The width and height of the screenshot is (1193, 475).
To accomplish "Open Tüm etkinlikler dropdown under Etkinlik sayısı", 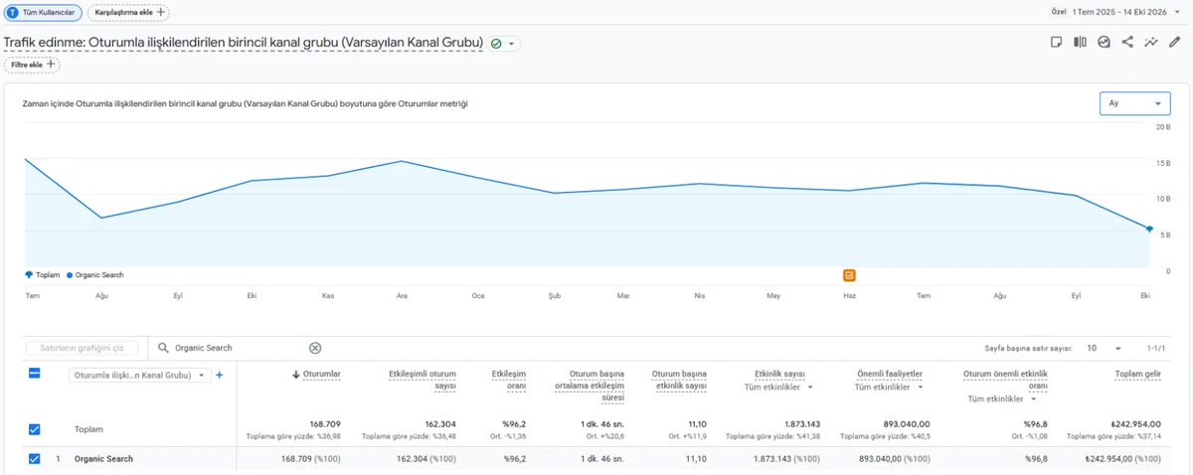I will (779, 388).
